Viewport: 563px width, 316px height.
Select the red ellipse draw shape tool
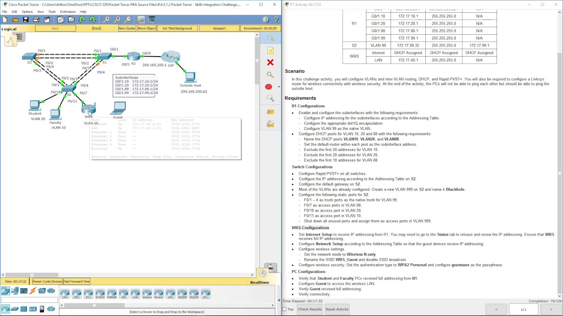[x=268, y=87]
